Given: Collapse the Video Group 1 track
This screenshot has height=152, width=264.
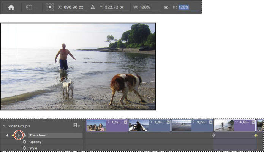Looking at the screenshot, I should click(4, 126).
